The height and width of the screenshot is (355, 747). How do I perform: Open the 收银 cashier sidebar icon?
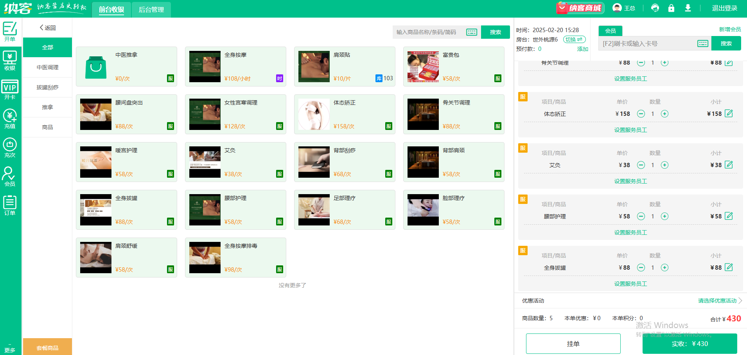[x=10, y=61]
